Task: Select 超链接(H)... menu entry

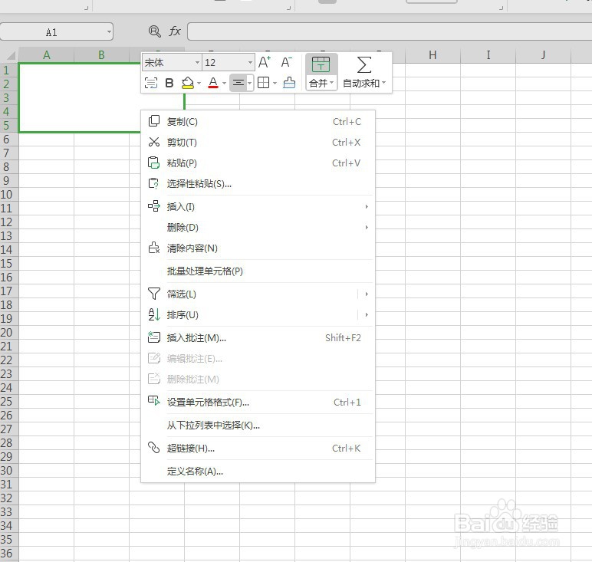Action: tap(258, 448)
